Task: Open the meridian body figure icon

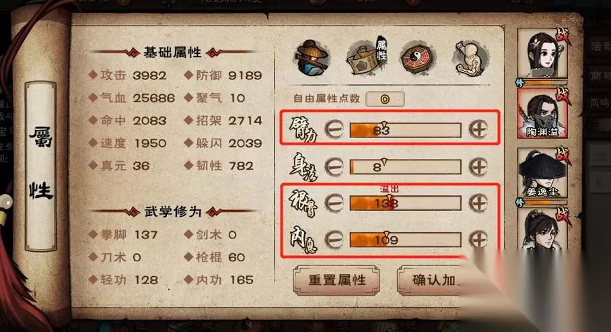Action: (x=470, y=58)
